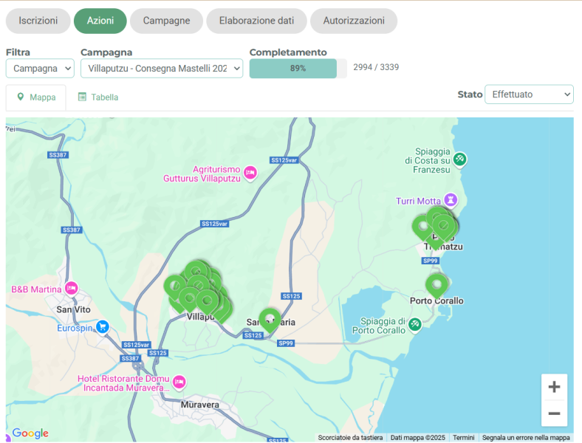The image size is (582, 443).
Task: Open the Iscrizioni section
Action: (x=38, y=21)
